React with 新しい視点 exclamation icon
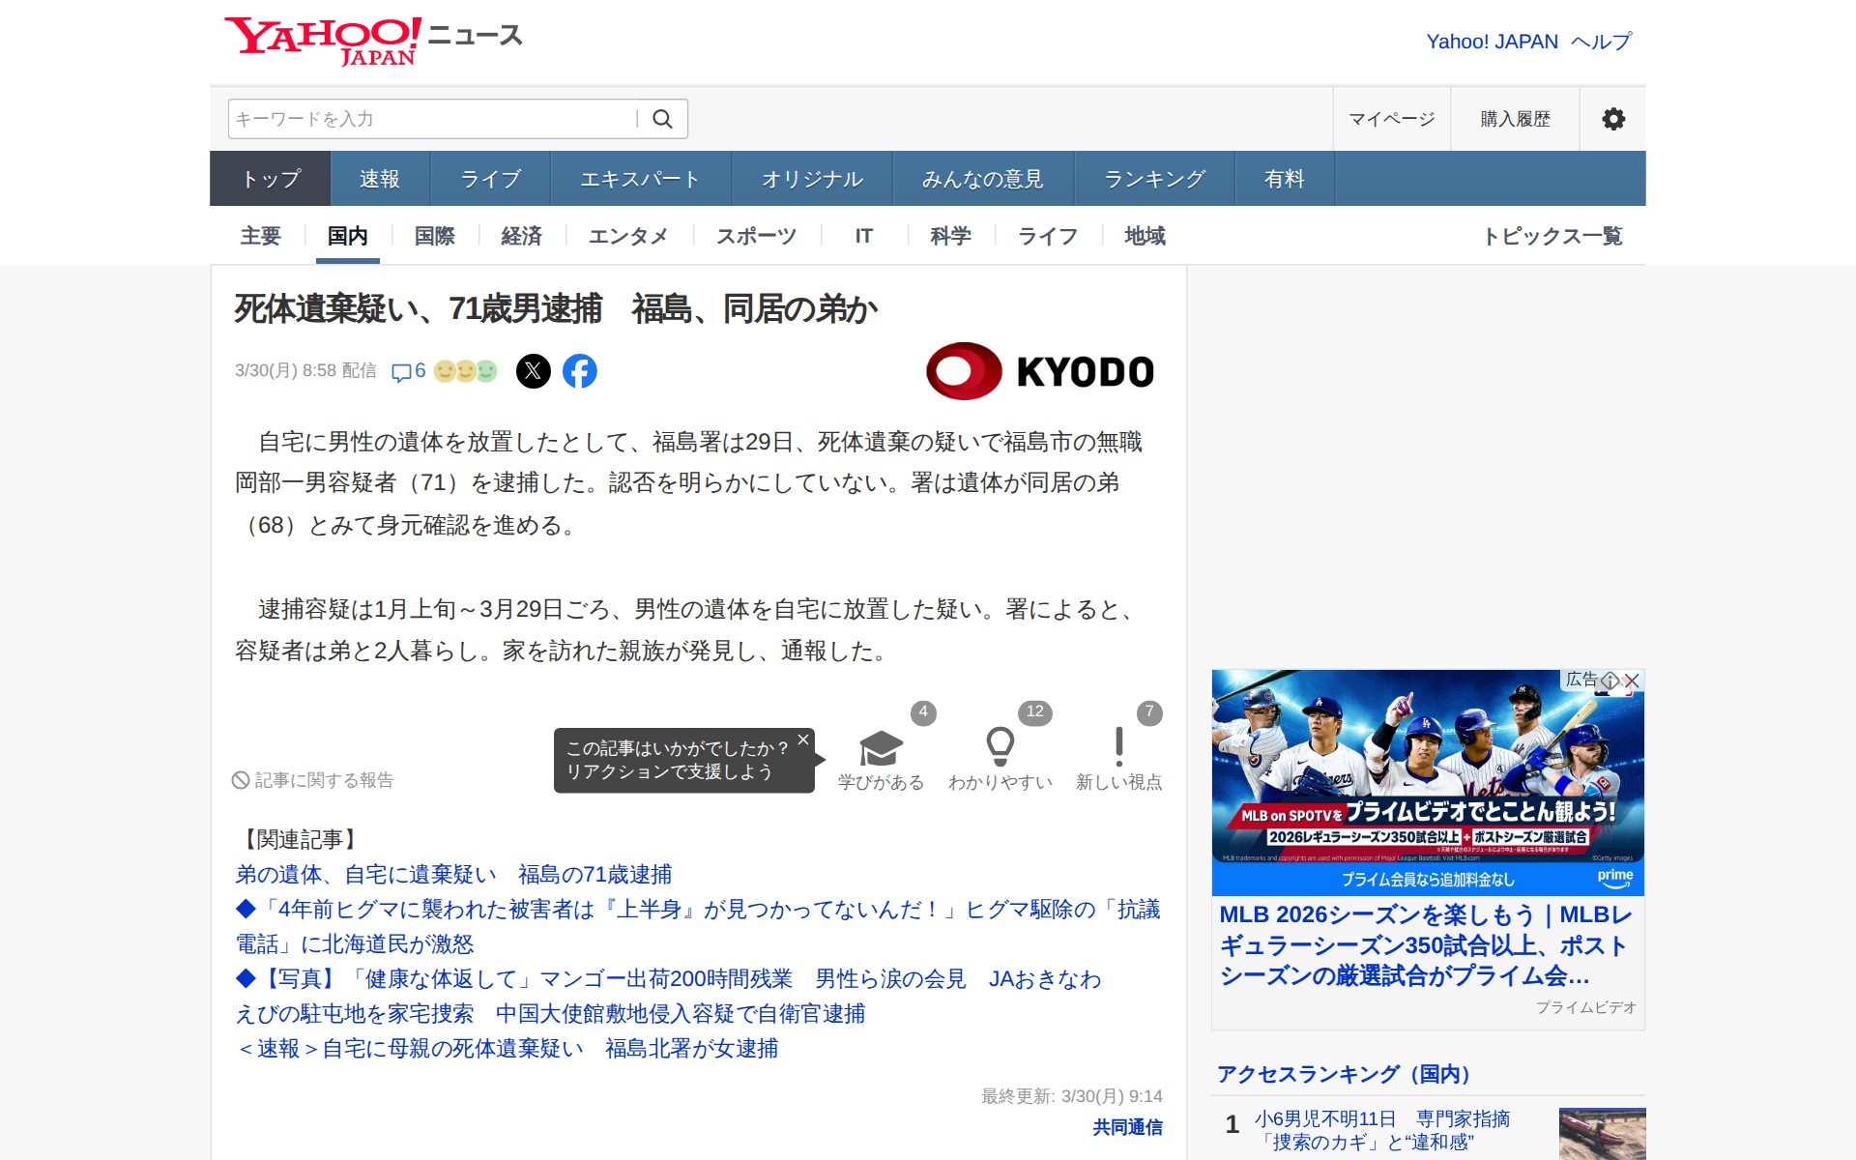Viewport: 1856px width, 1160px height. pyautogui.click(x=1118, y=747)
